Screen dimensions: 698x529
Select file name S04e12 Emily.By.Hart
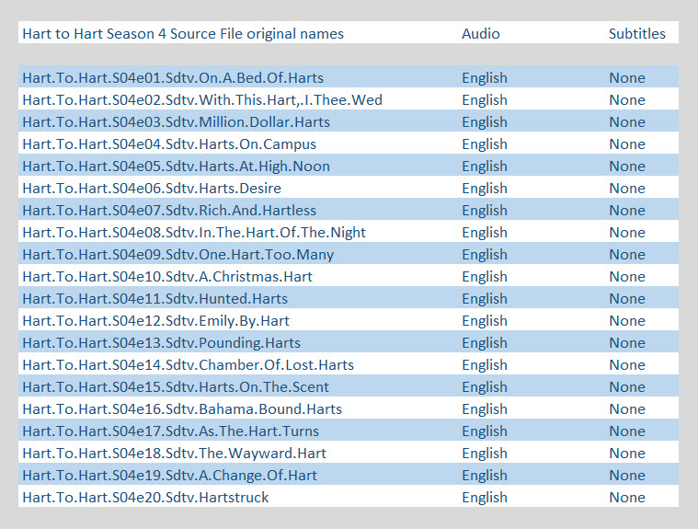coord(155,320)
